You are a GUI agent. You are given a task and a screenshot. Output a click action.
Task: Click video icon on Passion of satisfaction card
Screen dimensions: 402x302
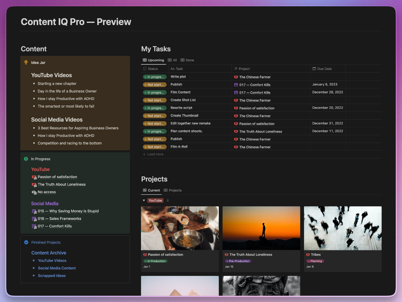(145, 254)
